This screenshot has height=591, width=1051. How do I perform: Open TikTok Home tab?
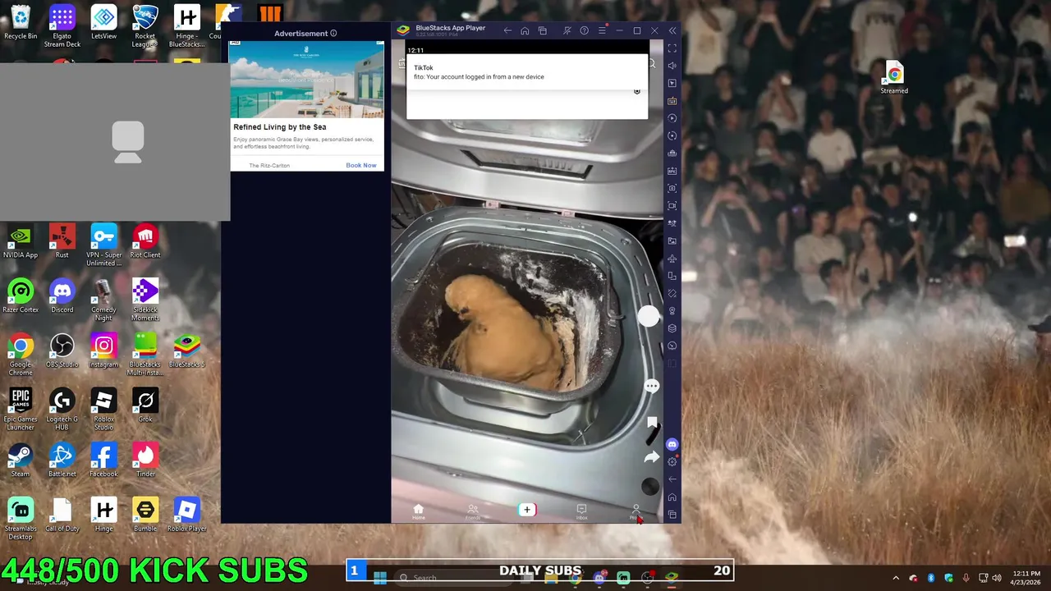(418, 511)
